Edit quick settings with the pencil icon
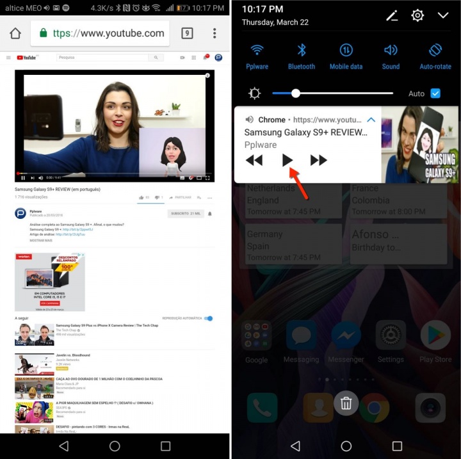The width and height of the screenshot is (461, 459). [392, 15]
